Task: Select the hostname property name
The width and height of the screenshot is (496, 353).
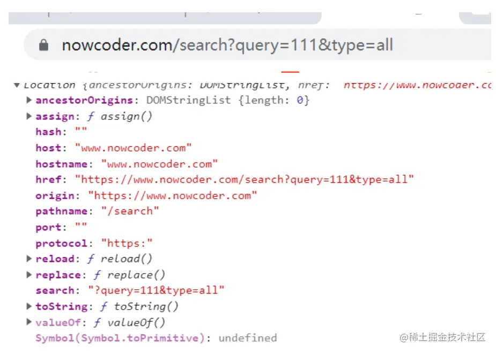Action: click(61, 164)
